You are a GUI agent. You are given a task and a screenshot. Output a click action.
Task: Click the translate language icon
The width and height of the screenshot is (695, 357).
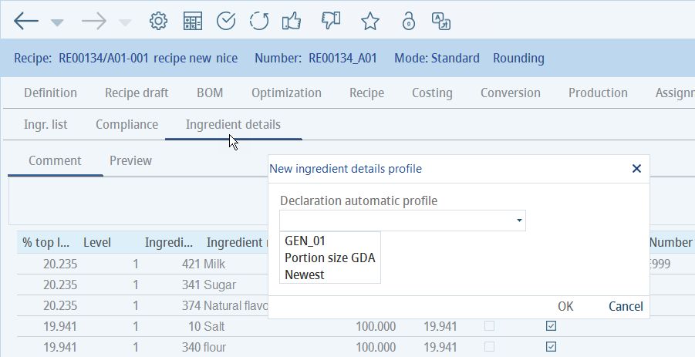(x=441, y=21)
